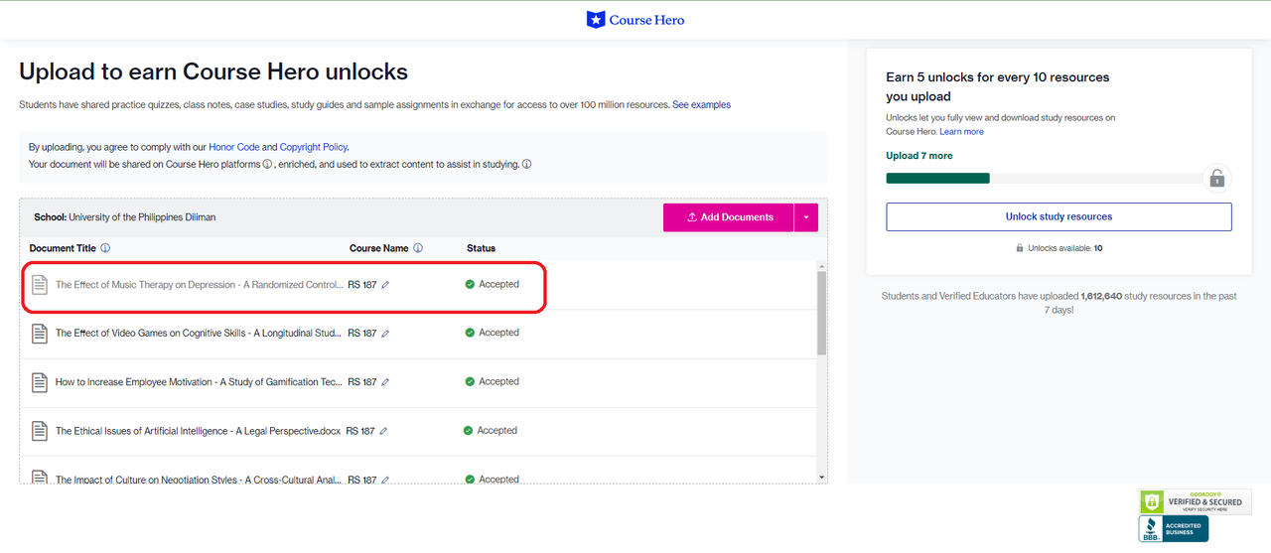Click info icon after 'Course Hero platforms'
This screenshot has height=553, width=1271.
pos(267,164)
